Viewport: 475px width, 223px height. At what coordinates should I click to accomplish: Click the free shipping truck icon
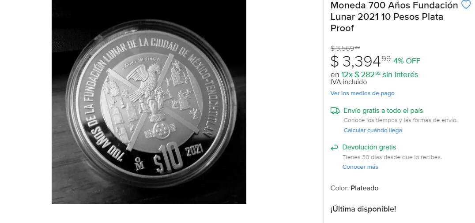(x=335, y=111)
